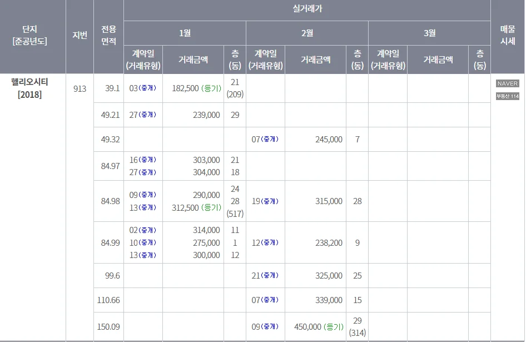This screenshot has height=342, width=526.
Task: Open the 부동산 114 listing icon
Action: [508, 96]
